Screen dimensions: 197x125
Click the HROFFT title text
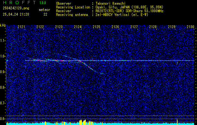coord(19,2)
